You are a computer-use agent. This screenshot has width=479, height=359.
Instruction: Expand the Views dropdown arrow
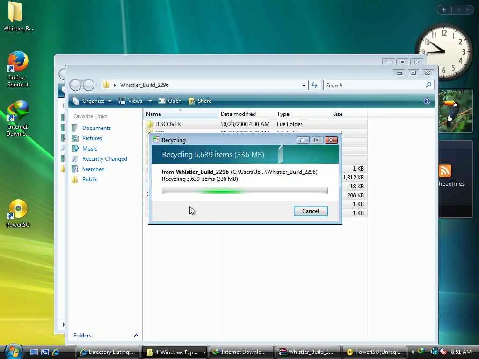[x=150, y=101]
